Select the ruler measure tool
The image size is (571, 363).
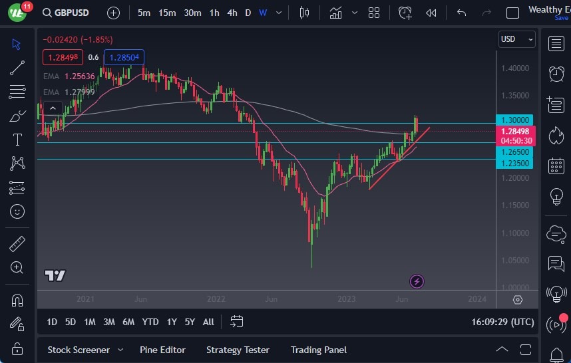(17, 244)
